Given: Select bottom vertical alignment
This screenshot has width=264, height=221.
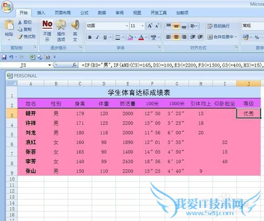Looking at the screenshot, I should [x=184, y=26].
